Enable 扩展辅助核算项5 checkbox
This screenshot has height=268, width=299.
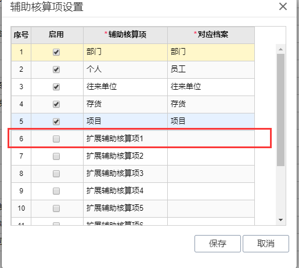point(56,208)
